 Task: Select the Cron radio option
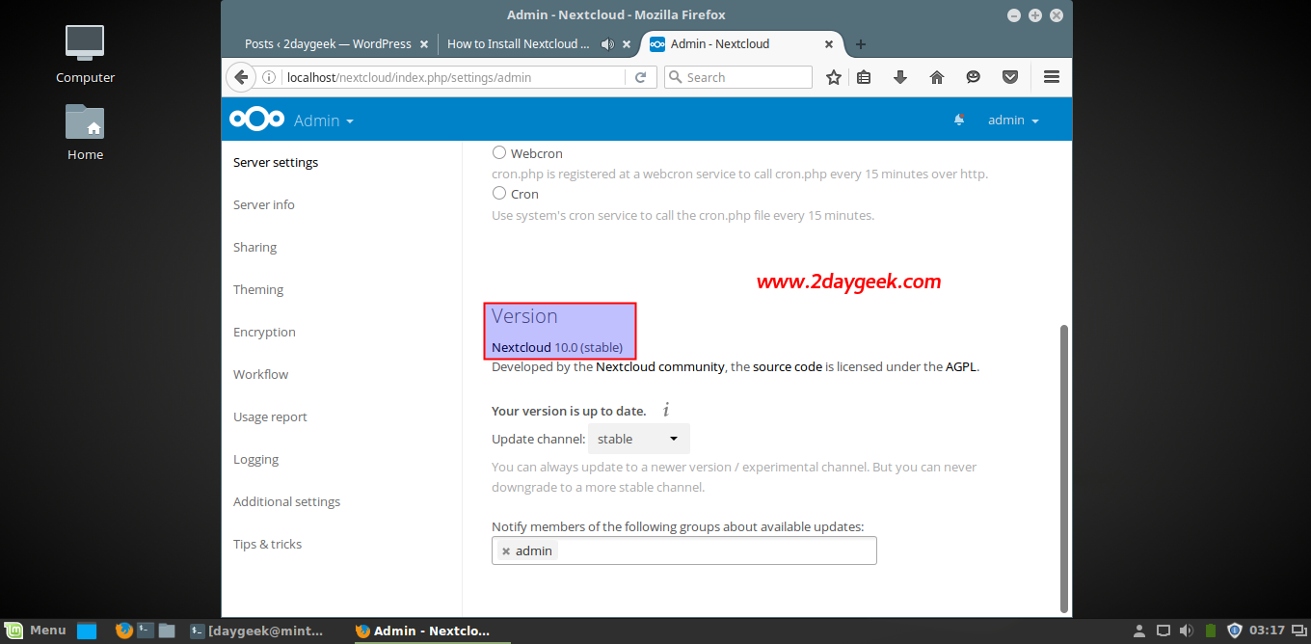[x=499, y=193]
